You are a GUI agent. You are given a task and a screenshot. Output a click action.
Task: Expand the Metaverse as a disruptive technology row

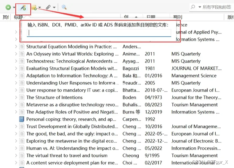tap(16, 105)
